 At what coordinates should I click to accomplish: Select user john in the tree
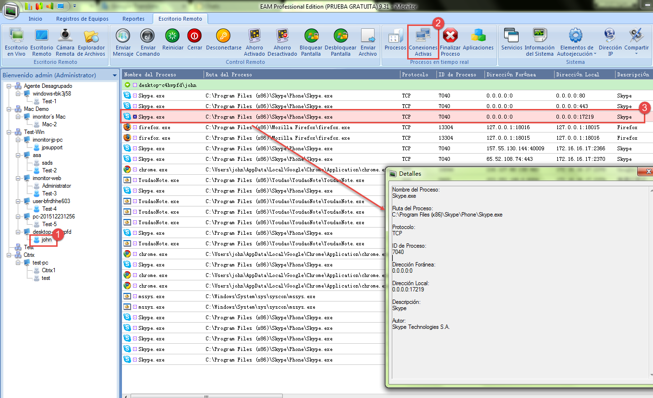47,240
